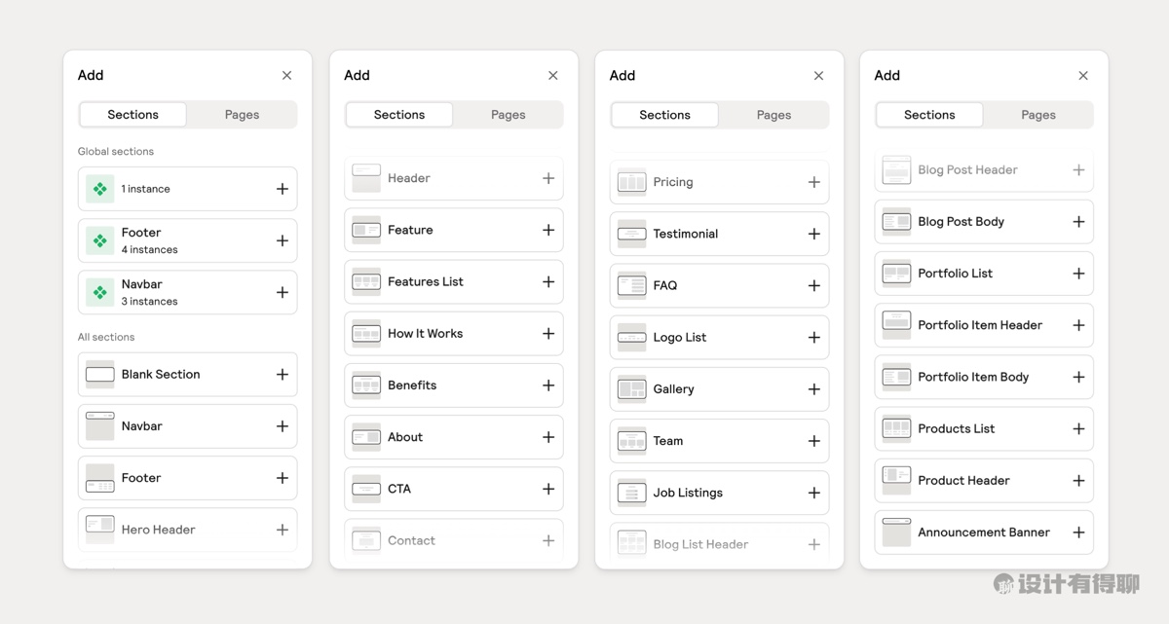Viewport: 1169px width, 624px height.
Task: Switch to Pages tab in first panel
Action: click(242, 115)
